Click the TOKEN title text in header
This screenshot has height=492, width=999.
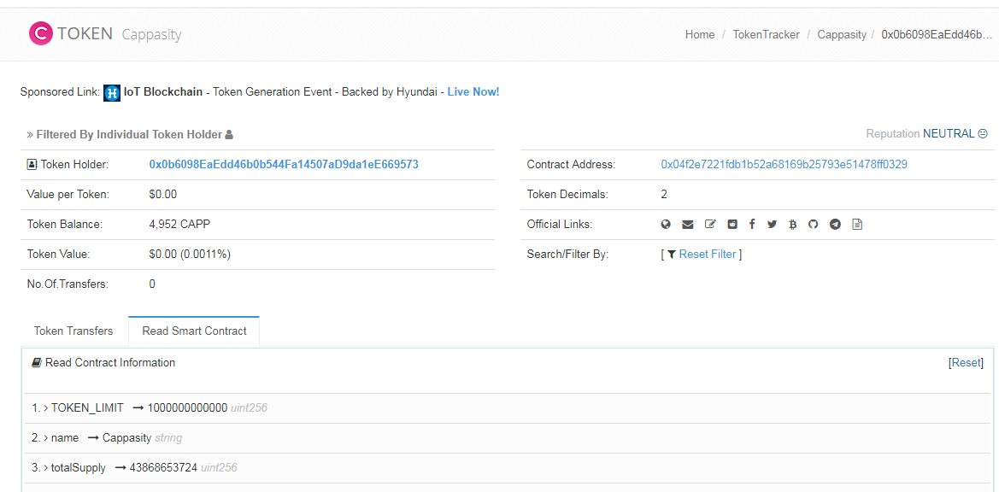pos(85,33)
